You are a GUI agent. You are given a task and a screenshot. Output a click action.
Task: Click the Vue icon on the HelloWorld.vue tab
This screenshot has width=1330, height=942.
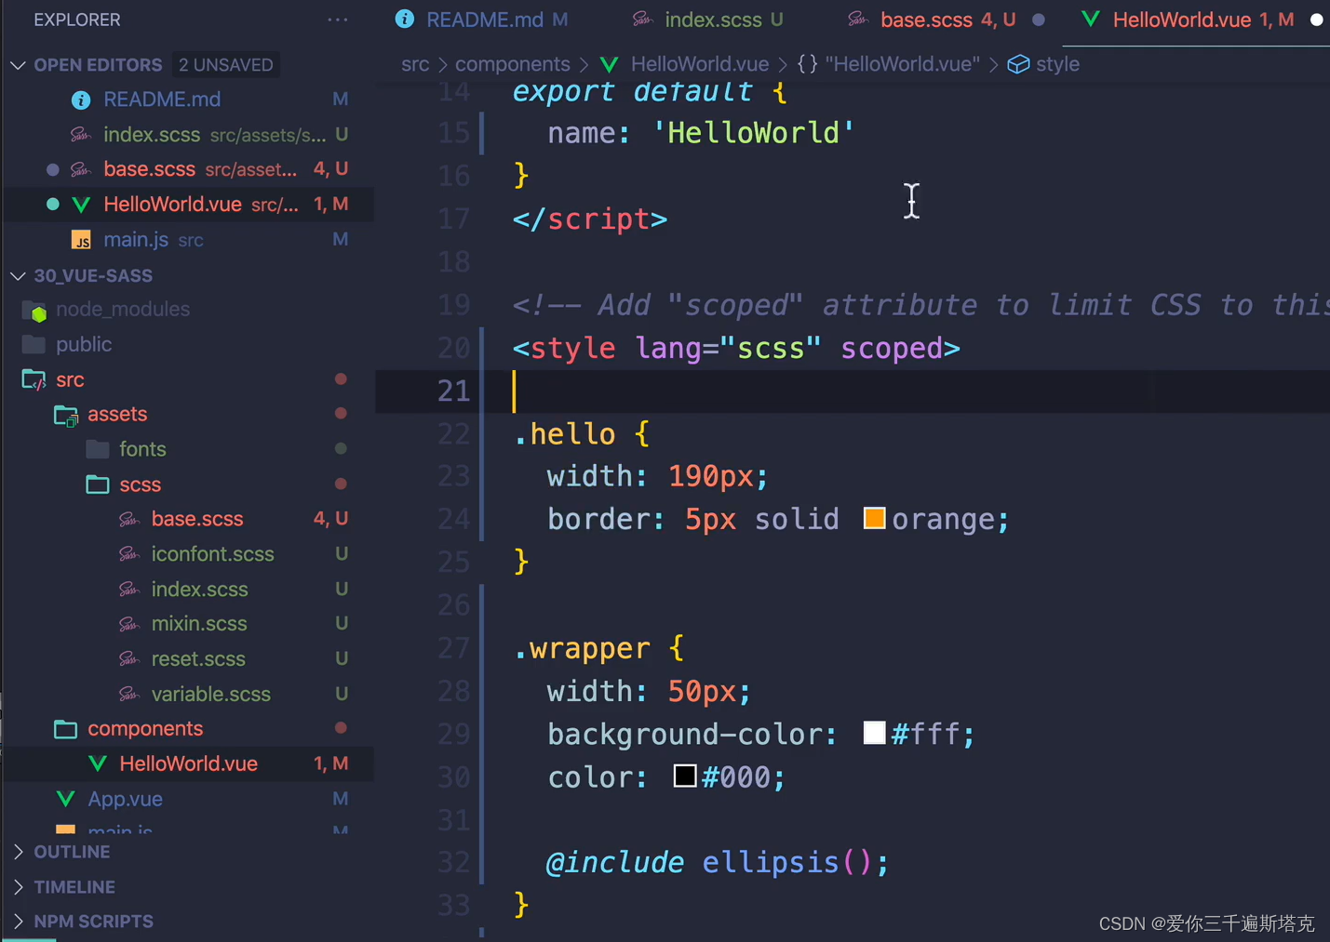1090,20
